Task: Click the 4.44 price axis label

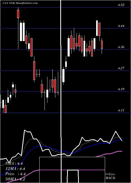Action: pos(121,26)
